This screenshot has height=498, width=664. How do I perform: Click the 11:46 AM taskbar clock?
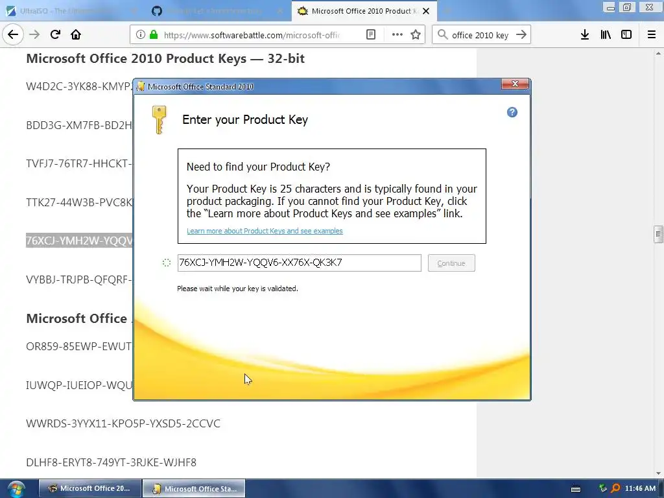click(640, 488)
